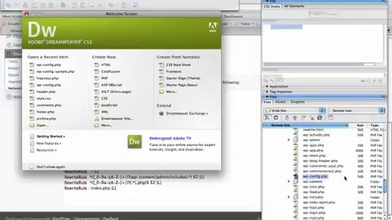
Task: Click the Refresh icon in Files panel
Action: pyautogui.click(x=276, y=118)
